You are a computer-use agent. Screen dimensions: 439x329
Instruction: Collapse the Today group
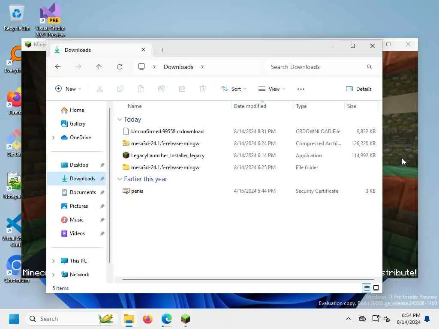(120, 120)
